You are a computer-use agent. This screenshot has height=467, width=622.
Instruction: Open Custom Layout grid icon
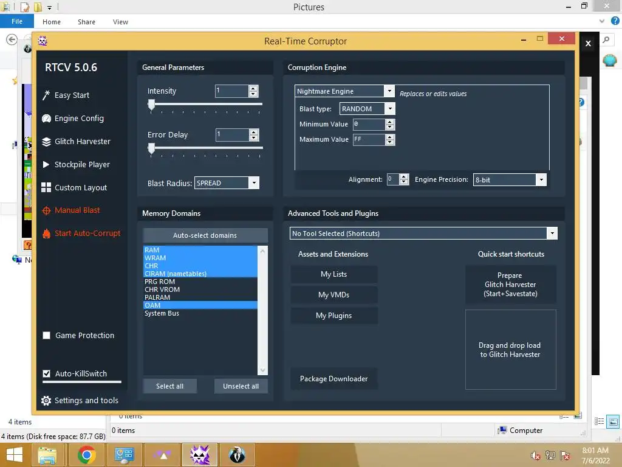(x=46, y=187)
